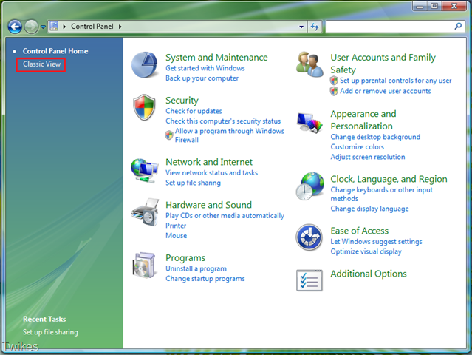Image resolution: width=472 pixels, height=355 pixels.
Task: Open Check this computer's security status
Action: point(223,121)
